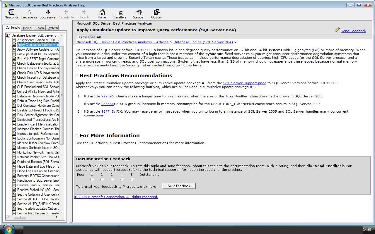Open topic Check Database Integrity
This screenshot has height=234, width=375.
pos(38,63)
